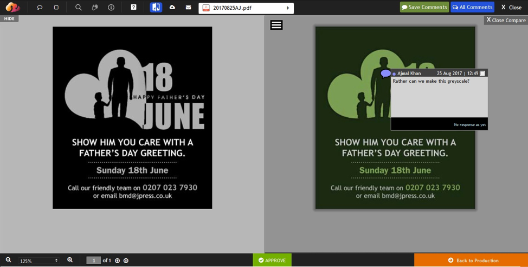Open the info circle icon
528x267 pixels.
pos(111,8)
